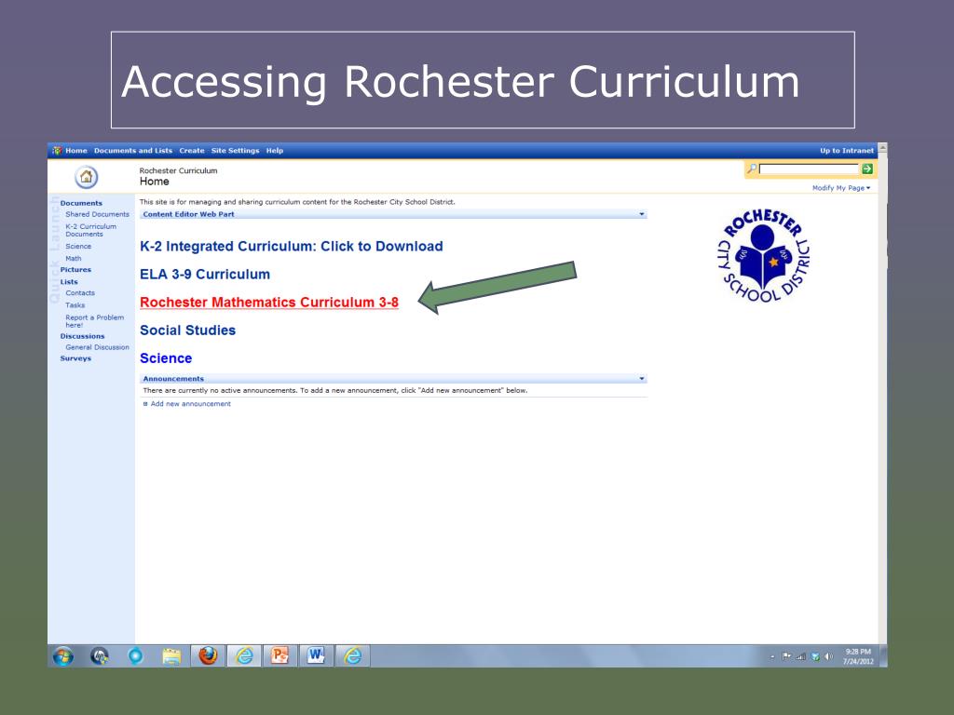Switch to second Internet Explorer taskbar window

pos(352,656)
